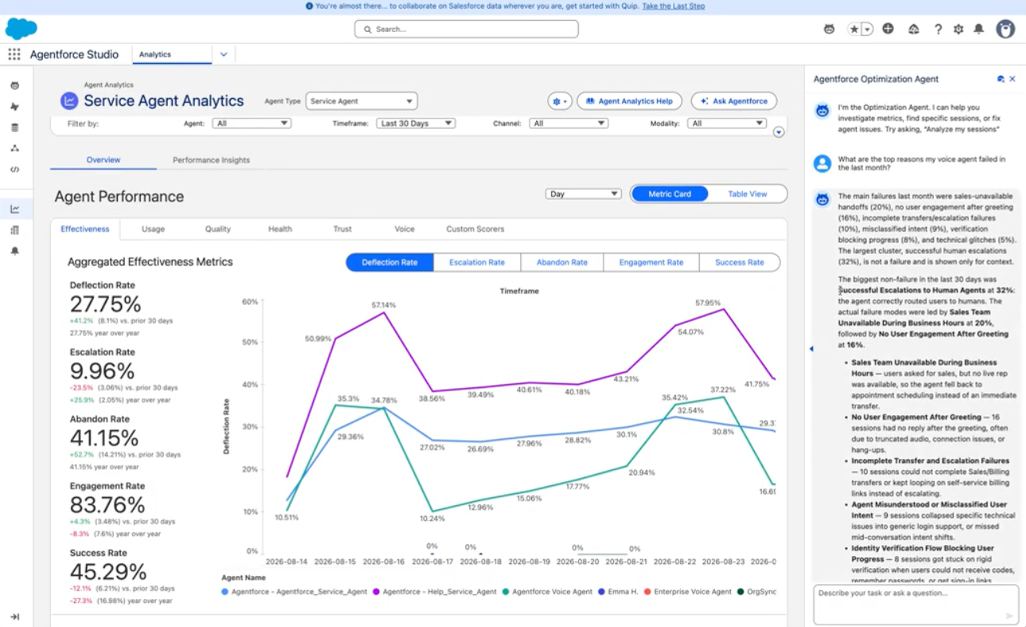This screenshot has width=1026, height=627.
Task: Open the Agent Type Service Agent dropdown
Action: click(x=362, y=101)
